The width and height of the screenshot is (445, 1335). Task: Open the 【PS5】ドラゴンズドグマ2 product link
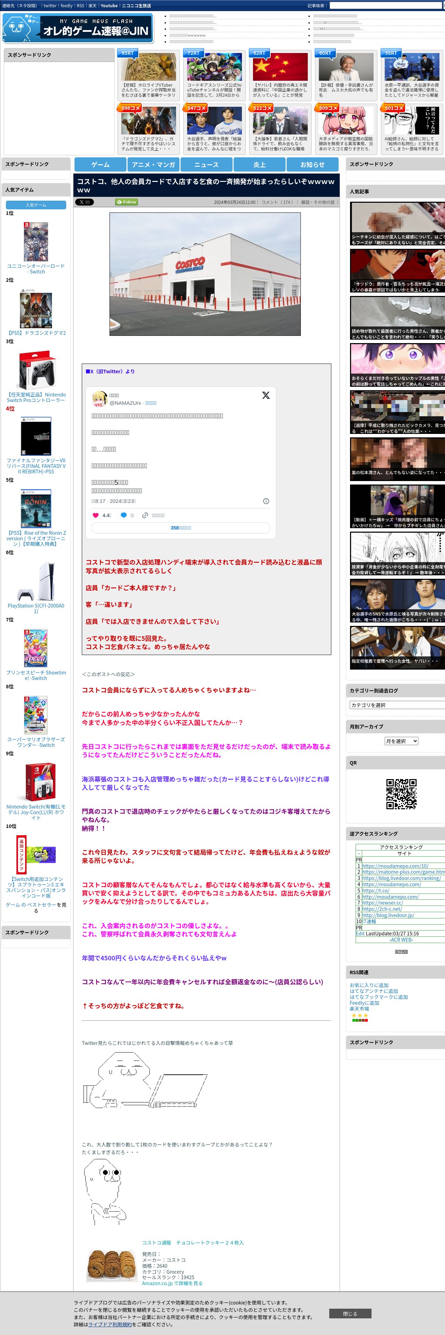[36, 333]
